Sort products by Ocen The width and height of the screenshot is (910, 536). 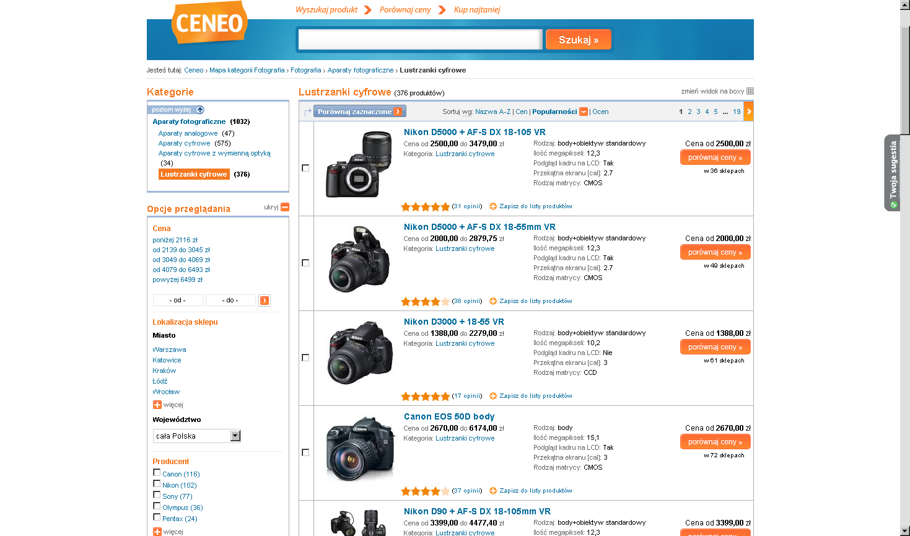click(x=600, y=112)
